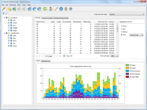Select the Server aggregate radio button
This screenshot has width=147, height=110.
pos(122,26)
